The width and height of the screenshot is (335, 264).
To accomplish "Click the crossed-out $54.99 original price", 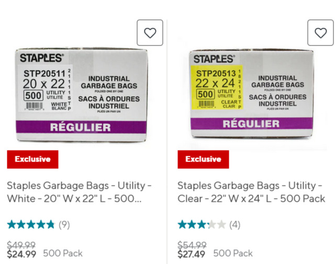I will (x=192, y=245).
